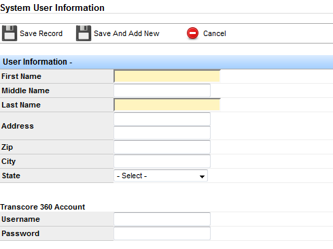Focus the Zip input field
Screen dimensions: 333x249
[x=162, y=147]
